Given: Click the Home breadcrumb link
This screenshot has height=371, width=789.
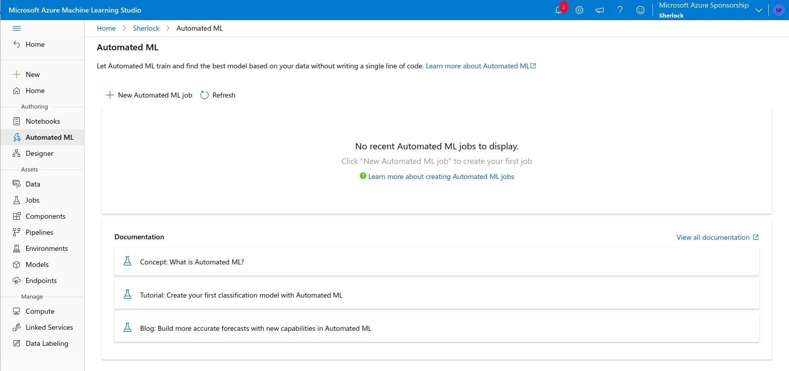Looking at the screenshot, I should tap(106, 28).
